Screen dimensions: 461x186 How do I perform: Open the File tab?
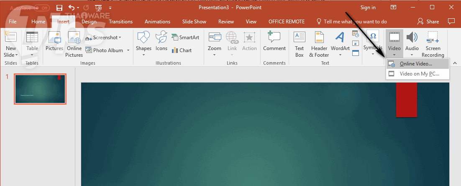(x=13, y=22)
